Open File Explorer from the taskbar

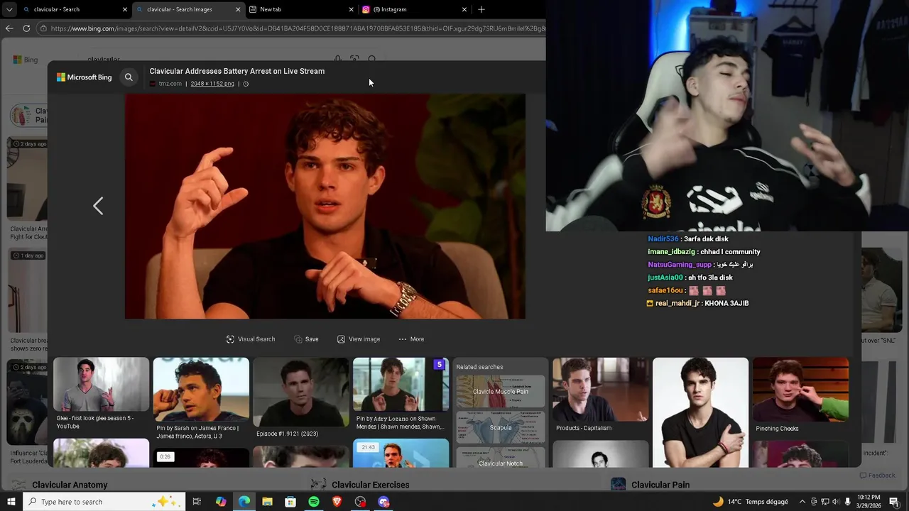tap(267, 502)
